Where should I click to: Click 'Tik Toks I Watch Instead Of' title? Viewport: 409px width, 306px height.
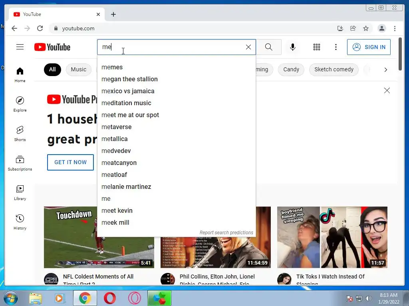coord(330,277)
